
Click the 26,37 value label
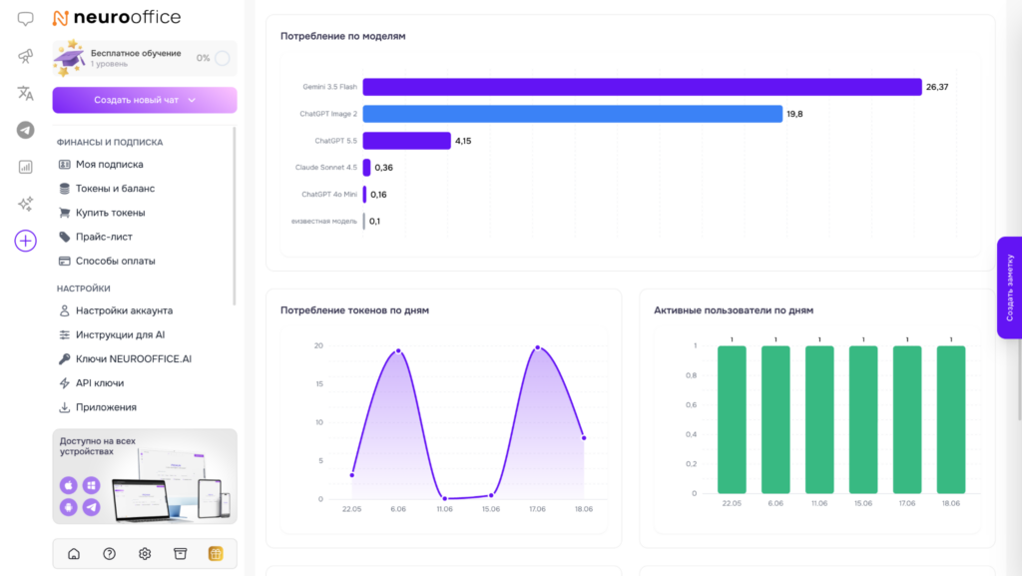(937, 87)
